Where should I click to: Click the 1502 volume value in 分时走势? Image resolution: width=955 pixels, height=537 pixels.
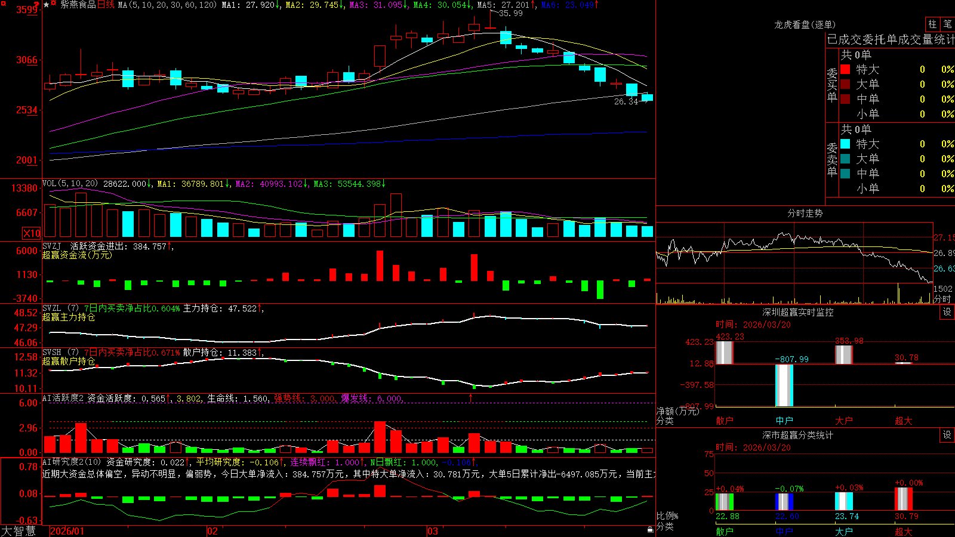943,289
